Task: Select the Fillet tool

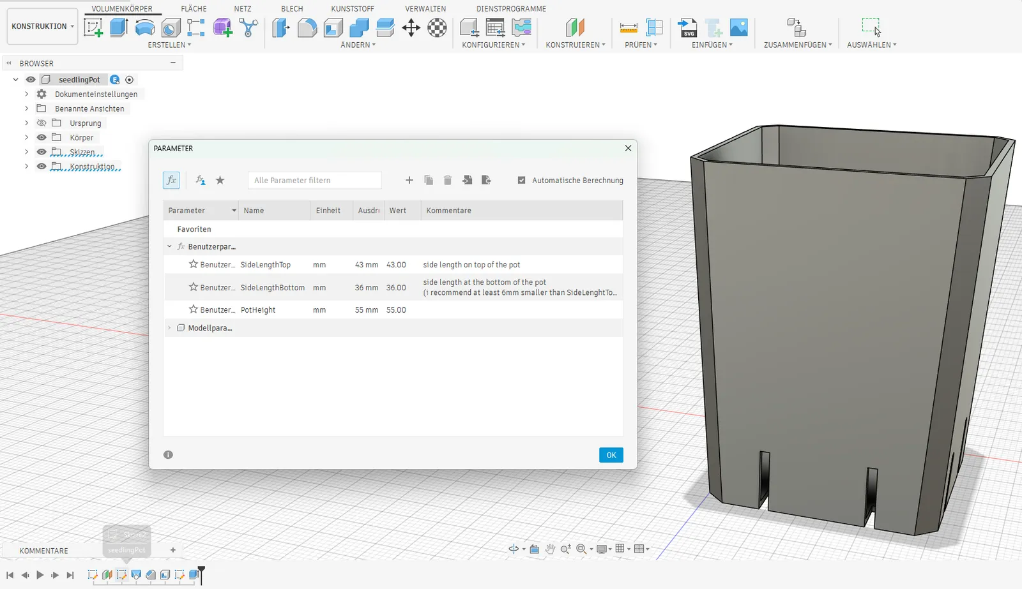Action: [307, 27]
